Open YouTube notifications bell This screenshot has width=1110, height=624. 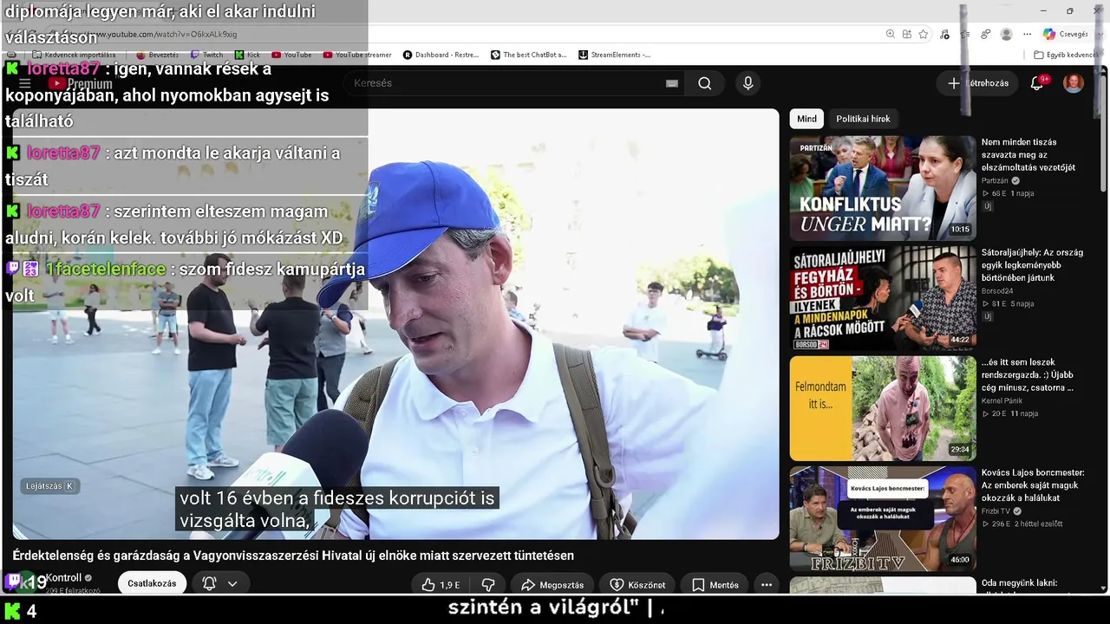pos(1037,83)
